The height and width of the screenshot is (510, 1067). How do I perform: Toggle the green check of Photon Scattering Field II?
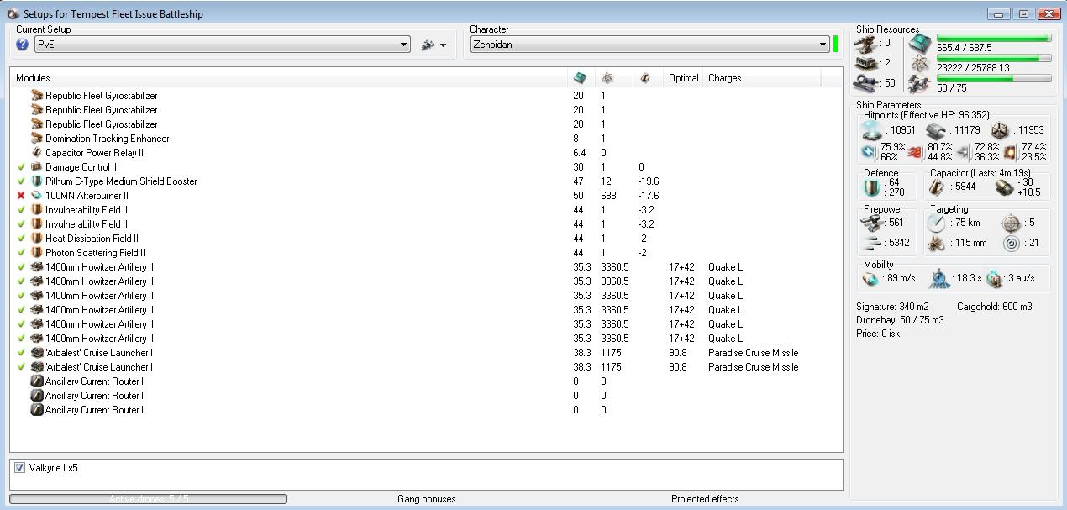point(21,253)
